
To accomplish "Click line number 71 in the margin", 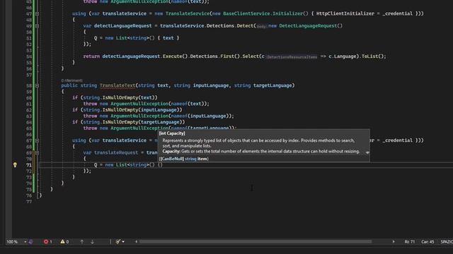I will coord(29,164).
